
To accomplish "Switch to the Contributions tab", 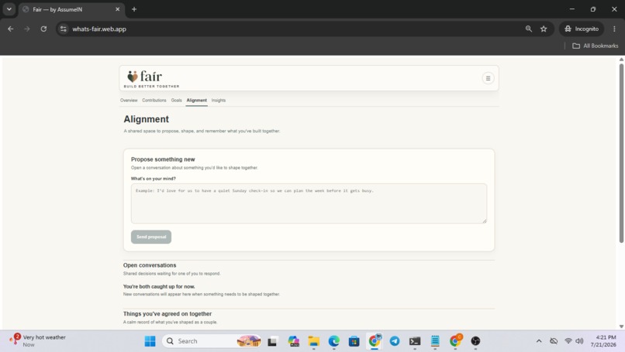I will pos(154,101).
